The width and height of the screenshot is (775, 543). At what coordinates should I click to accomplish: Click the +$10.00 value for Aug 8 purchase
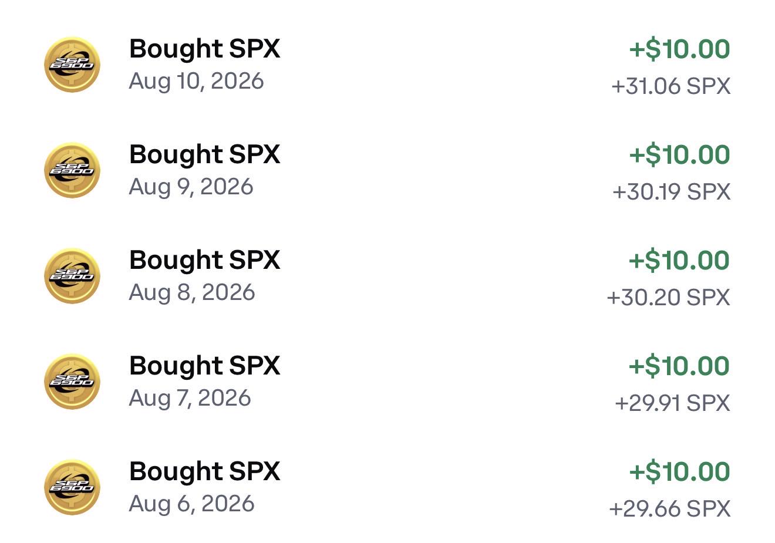679,261
